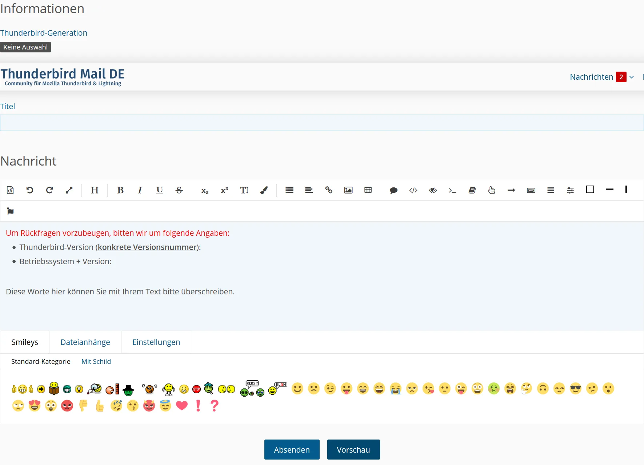Insert the thumbs up smiley
This screenshot has height=465, width=644.
click(100, 405)
